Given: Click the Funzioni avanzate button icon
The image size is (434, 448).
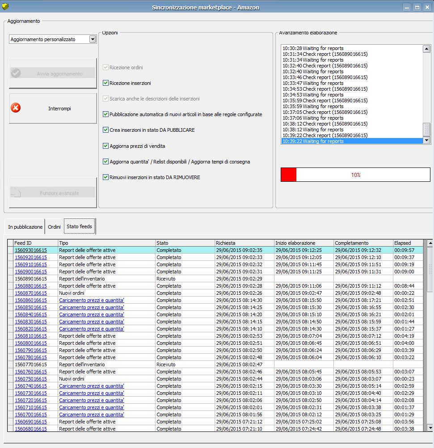Looking at the screenshot, I should pos(16,193).
